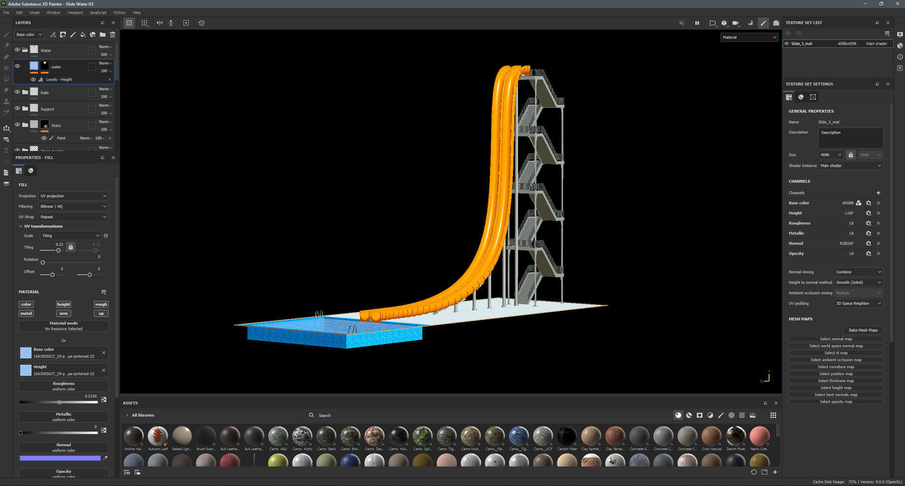Delete the selected layer with the trash icon
The height and width of the screenshot is (486, 905).
pyautogui.click(x=113, y=34)
